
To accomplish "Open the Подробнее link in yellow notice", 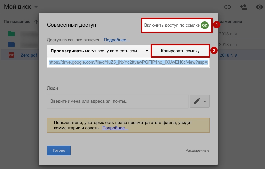I will coord(115,128).
